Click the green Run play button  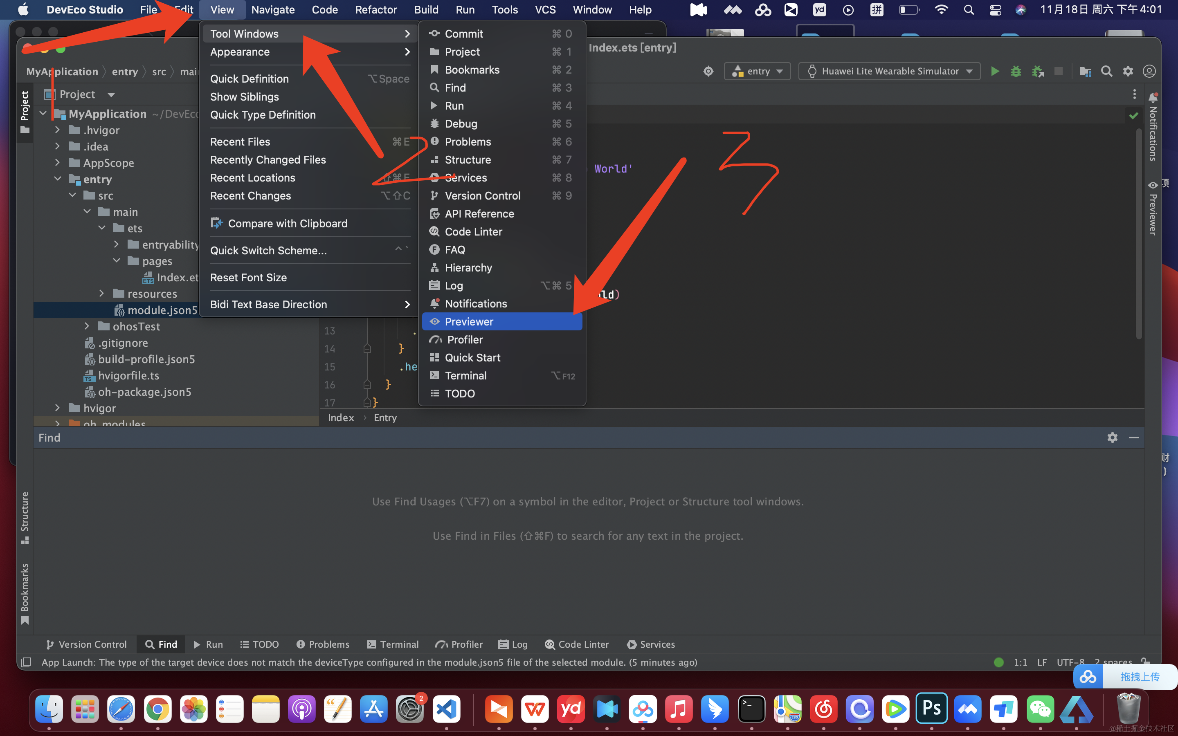point(994,72)
